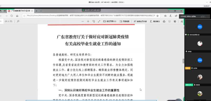This screenshot has height=101, width=211.
Task: Toggle read aloud for this page
Action: coord(140,21)
